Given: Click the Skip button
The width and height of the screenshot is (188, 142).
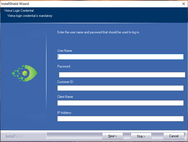Looking at the screenshot, I should [141, 136].
